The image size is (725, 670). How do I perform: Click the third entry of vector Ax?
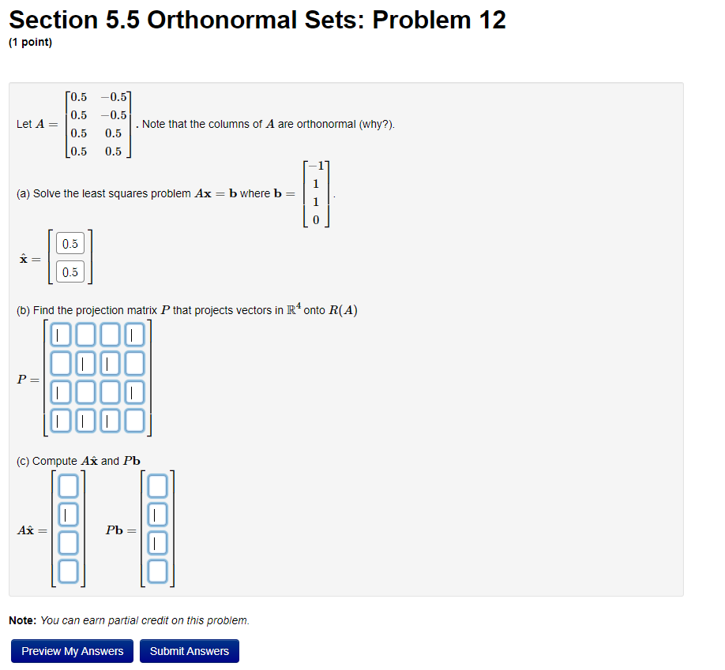(x=67, y=542)
